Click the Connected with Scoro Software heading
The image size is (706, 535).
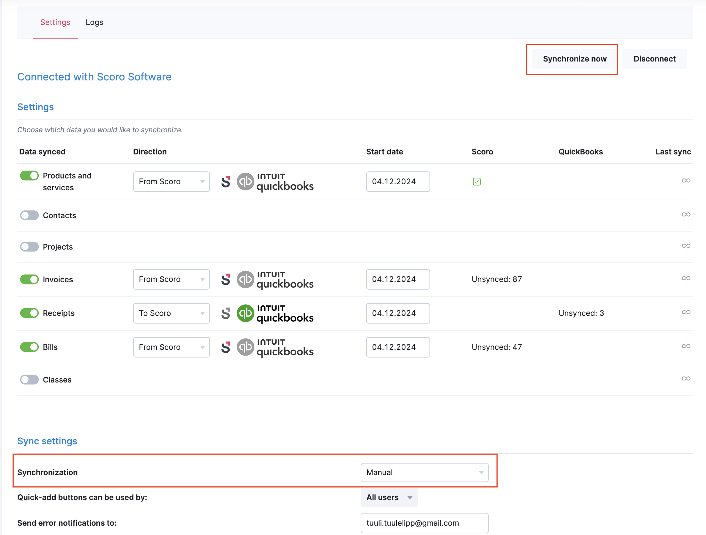(94, 77)
